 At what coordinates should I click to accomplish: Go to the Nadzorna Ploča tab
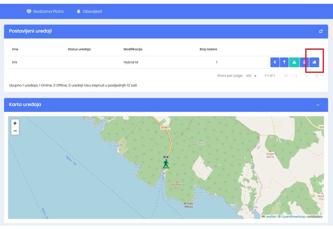[x=45, y=11]
